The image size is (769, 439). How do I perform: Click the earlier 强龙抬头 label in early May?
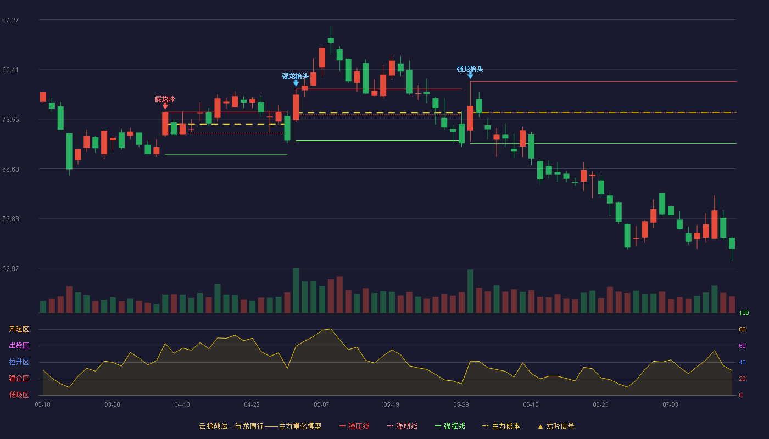pyautogui.click(x=296, y=76)
